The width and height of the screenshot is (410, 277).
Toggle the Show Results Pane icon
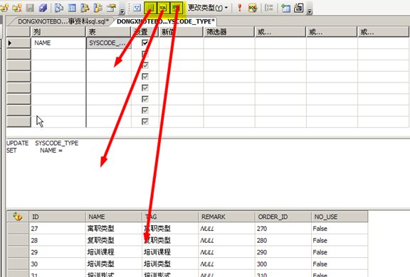point(177,8)
